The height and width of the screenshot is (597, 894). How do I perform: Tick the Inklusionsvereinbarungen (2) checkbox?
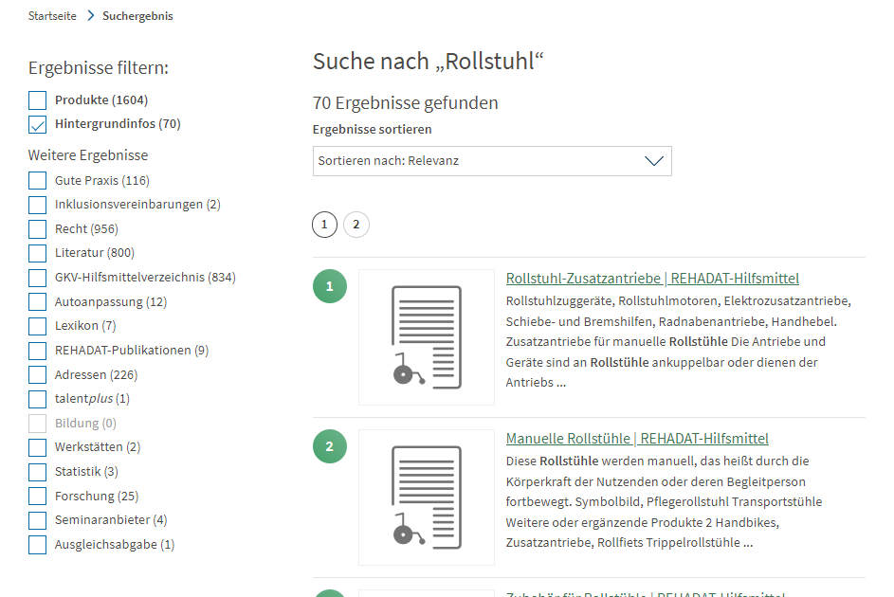[x=38, y=205]
